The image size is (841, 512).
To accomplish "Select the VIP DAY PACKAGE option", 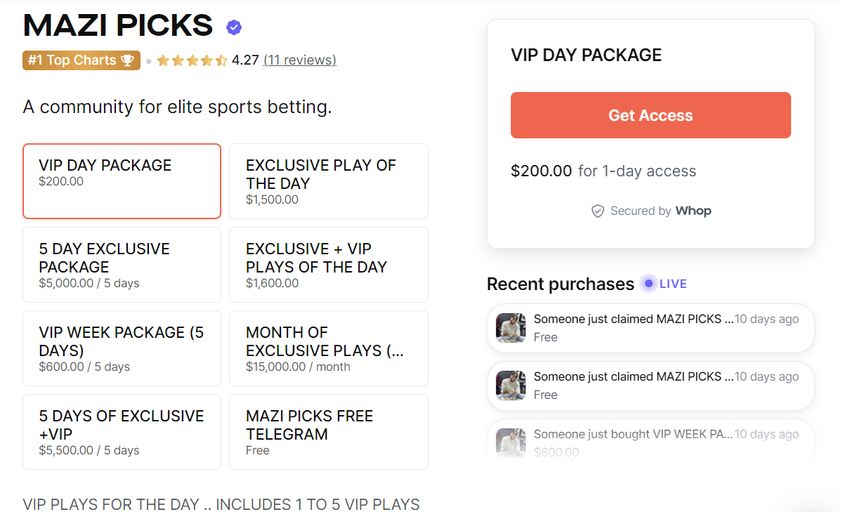I will click(122, 181).
